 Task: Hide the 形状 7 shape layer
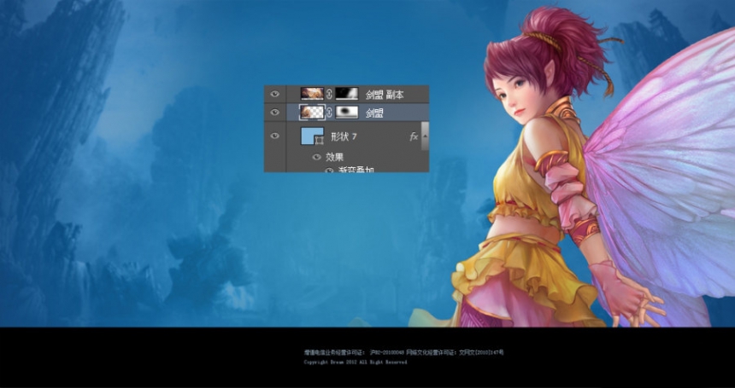coord(274,136)
